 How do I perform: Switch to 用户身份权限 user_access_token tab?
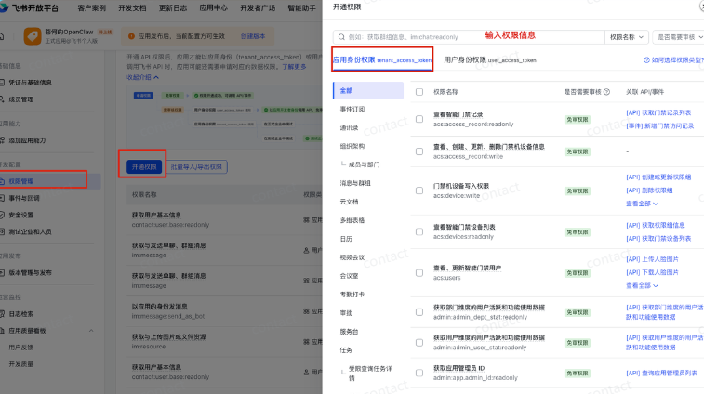(490, 59)
